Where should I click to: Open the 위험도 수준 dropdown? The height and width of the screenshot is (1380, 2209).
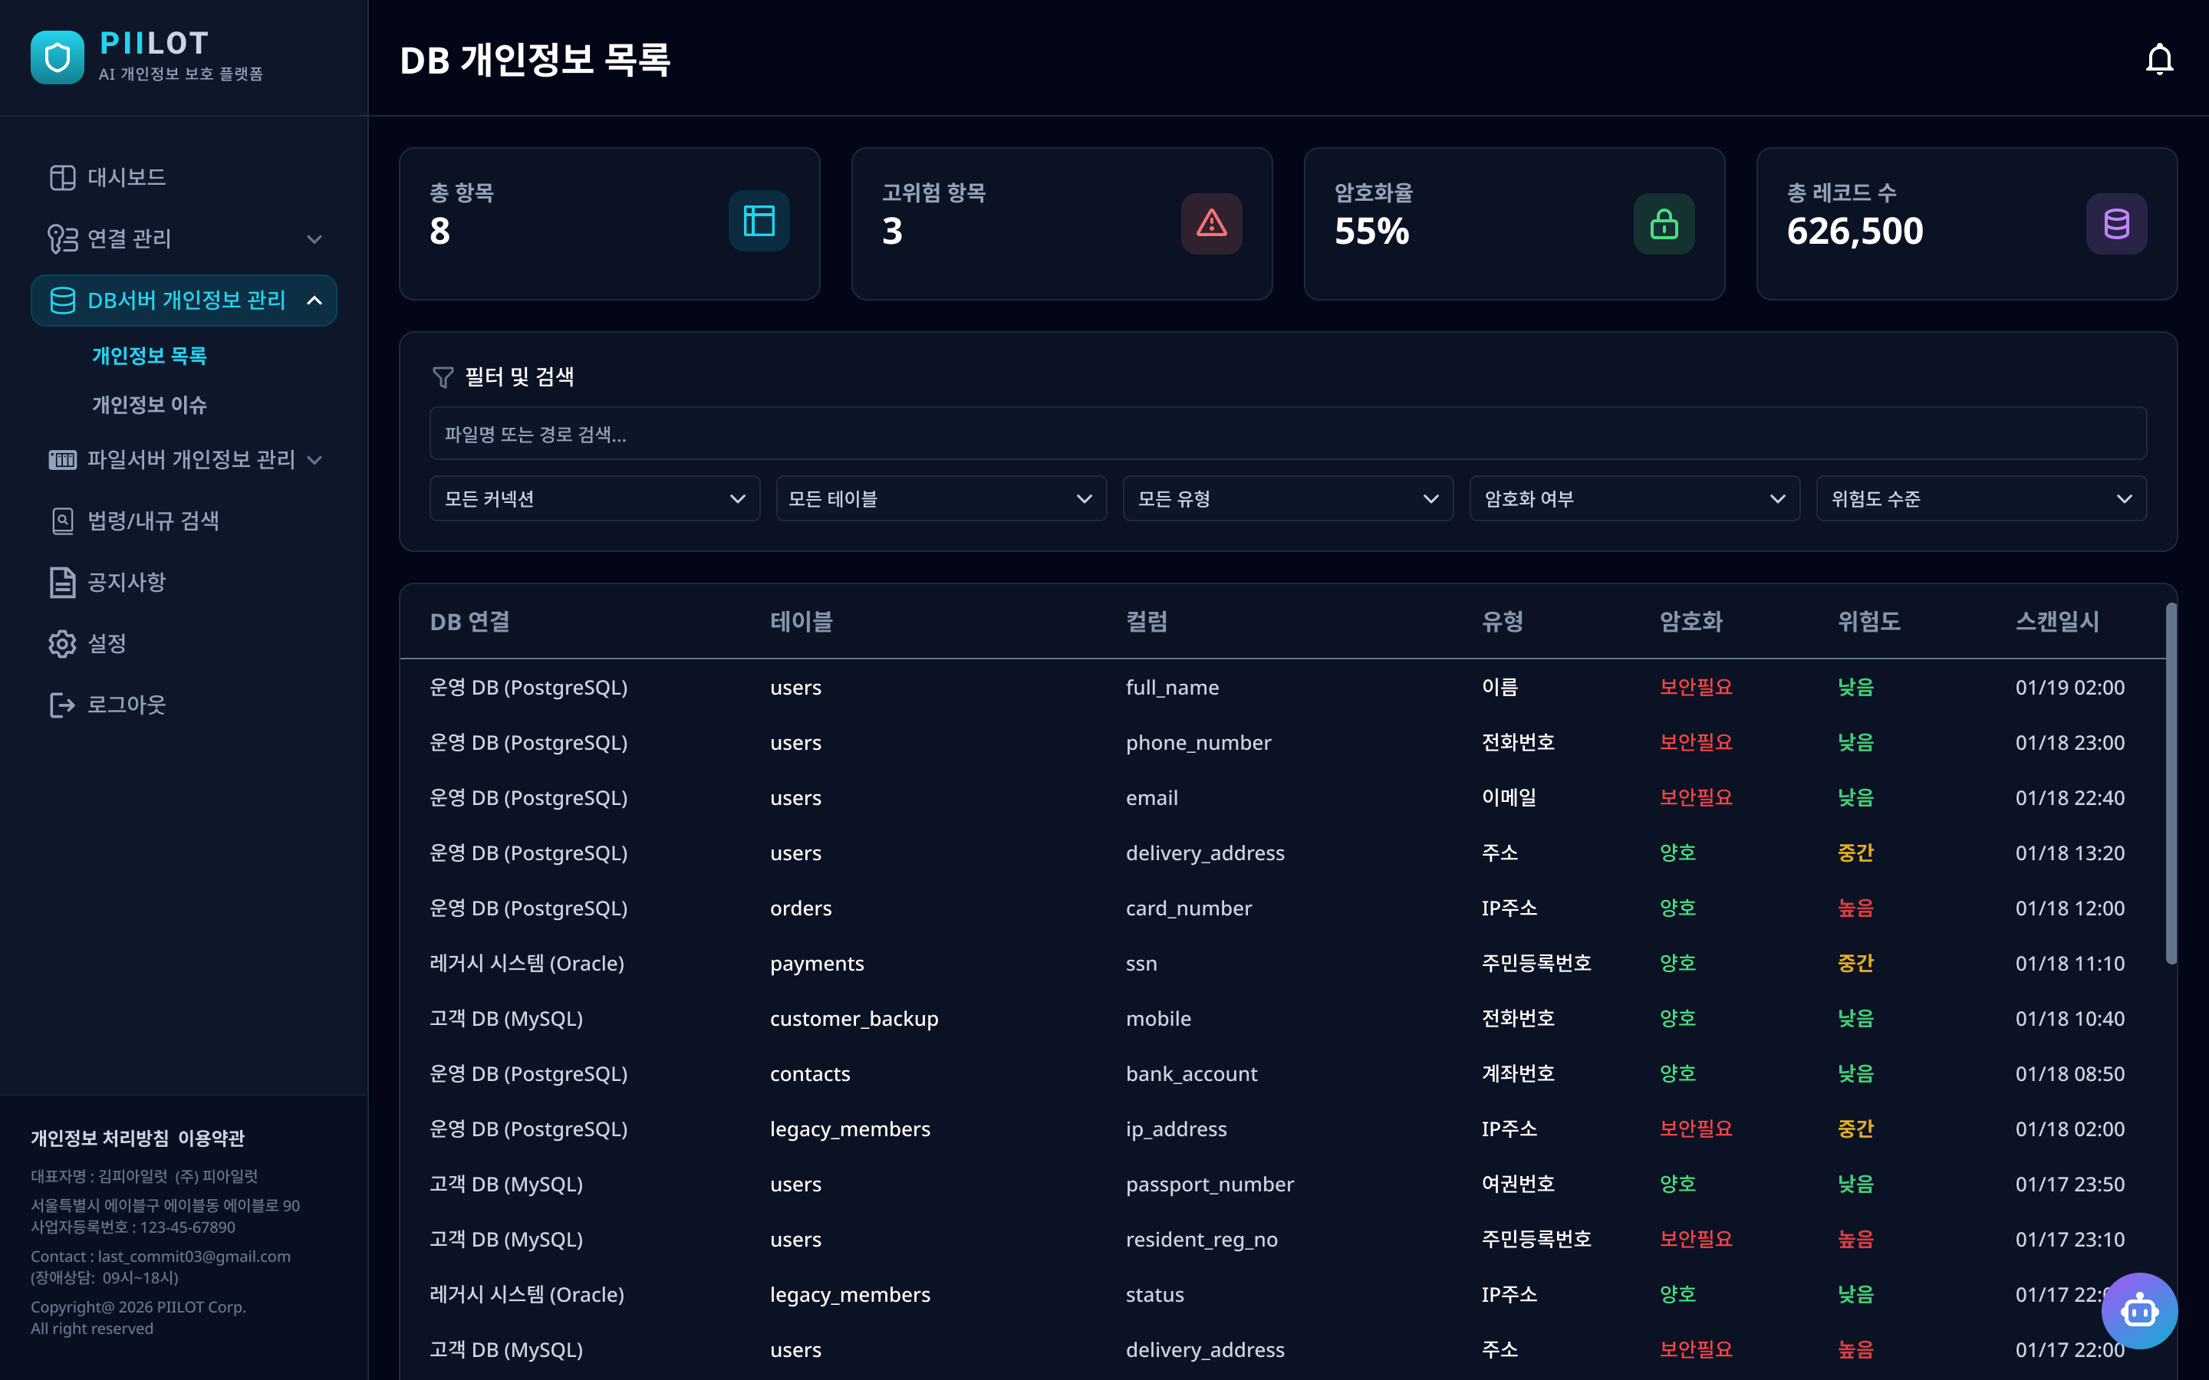[x=1982, y=498]
